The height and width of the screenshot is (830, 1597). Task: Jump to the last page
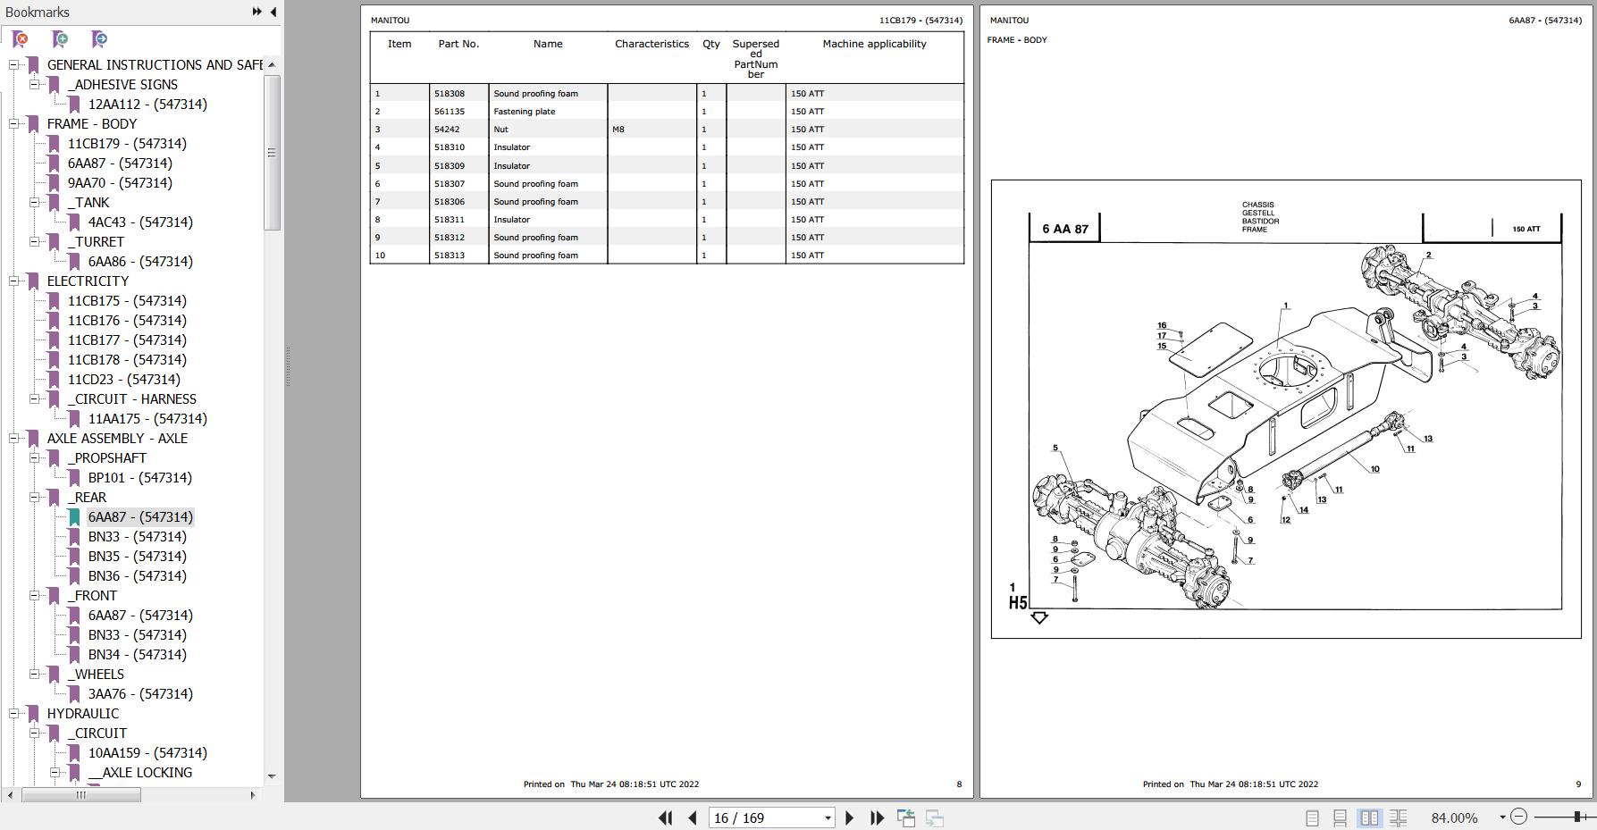coord(877,817)
